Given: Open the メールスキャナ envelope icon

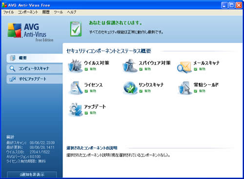Looking at the screenshot, I should click(x=184, y=67).
